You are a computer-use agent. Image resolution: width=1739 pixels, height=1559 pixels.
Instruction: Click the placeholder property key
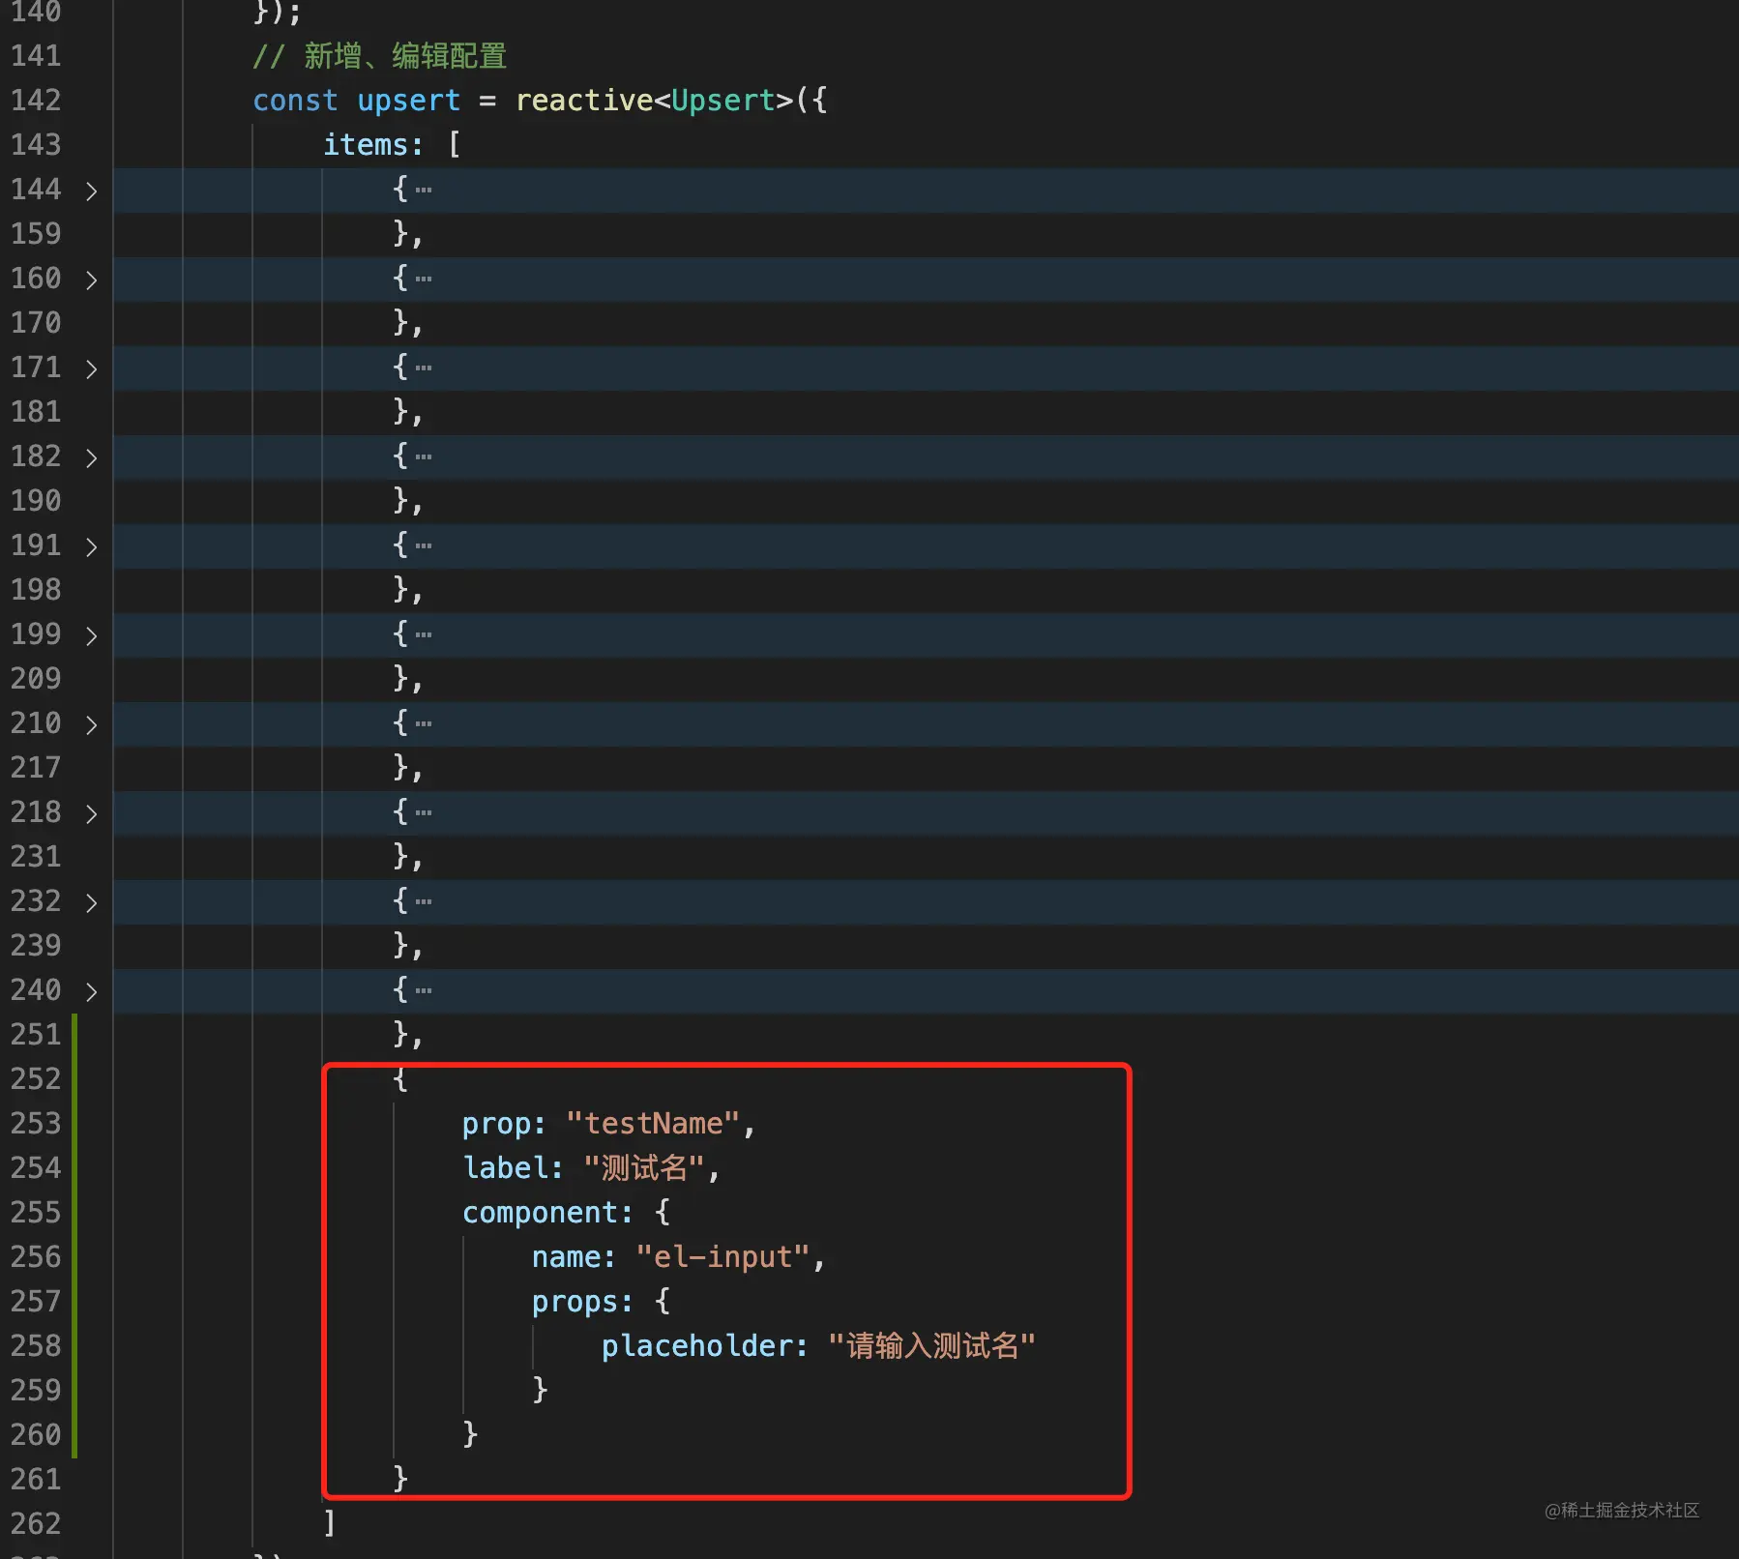point(696,1345)
